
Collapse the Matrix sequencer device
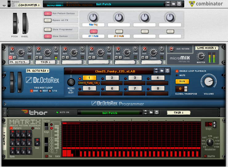4,124
